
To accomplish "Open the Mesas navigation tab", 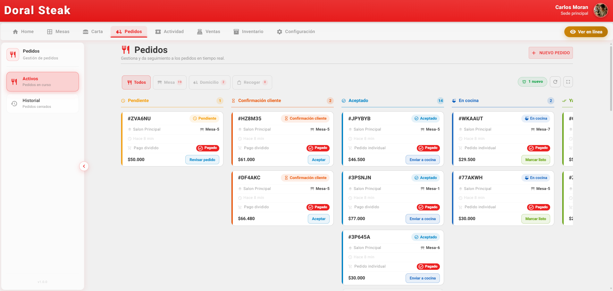I will 58,32.
